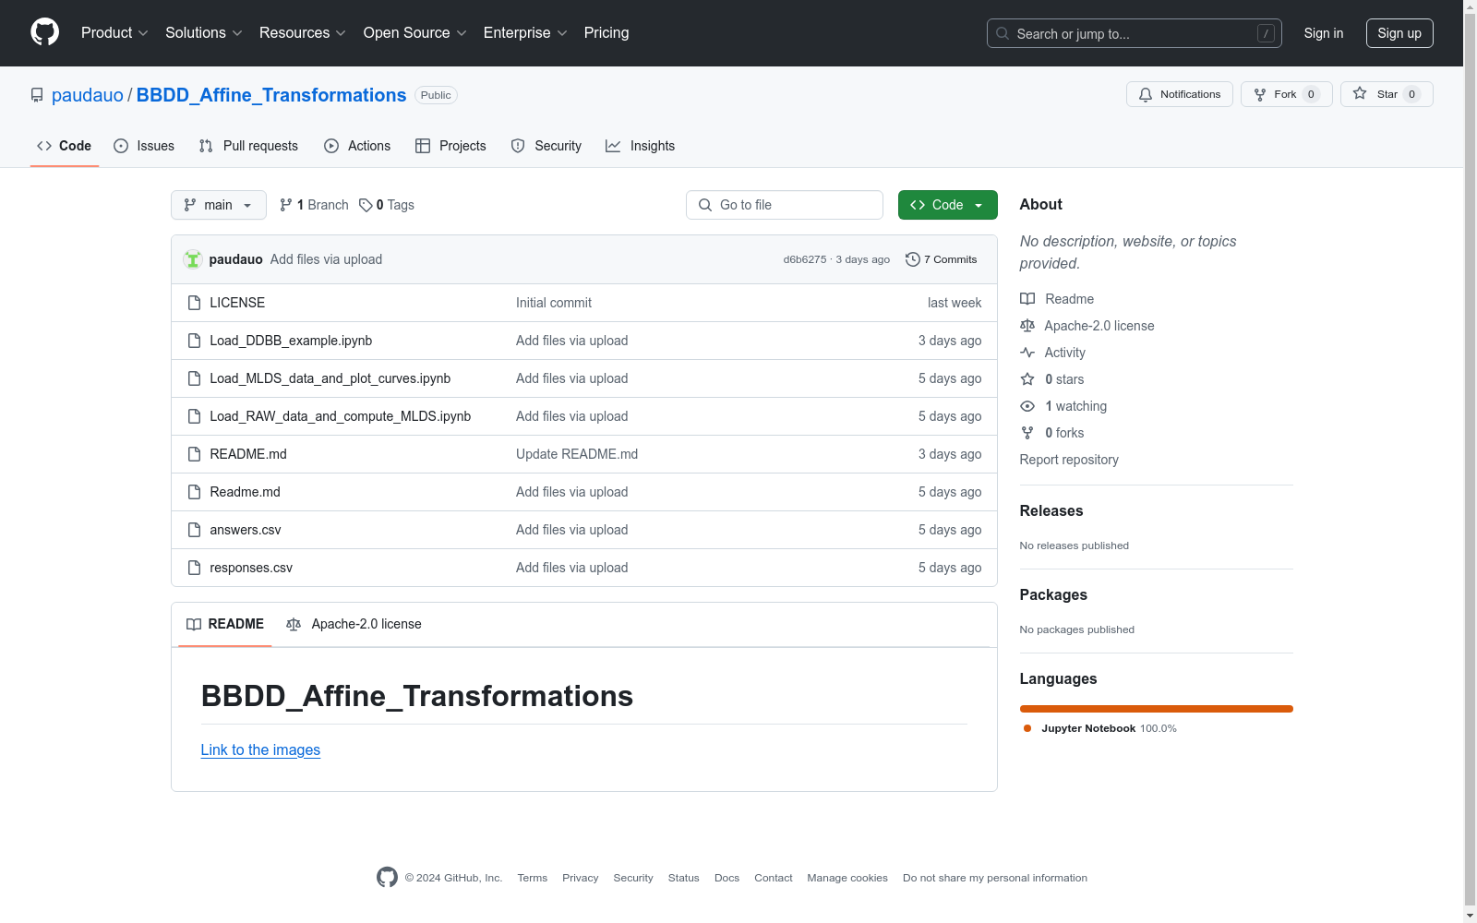
Task: Click the star icon beside 0 stars
Action: 1027,379
